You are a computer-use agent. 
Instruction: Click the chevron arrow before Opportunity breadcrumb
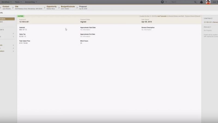click(x=44, y=7)
